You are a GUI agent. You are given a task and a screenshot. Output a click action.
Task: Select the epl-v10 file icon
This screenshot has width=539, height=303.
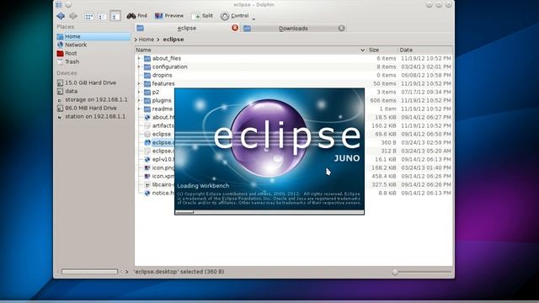click(147, 159)
